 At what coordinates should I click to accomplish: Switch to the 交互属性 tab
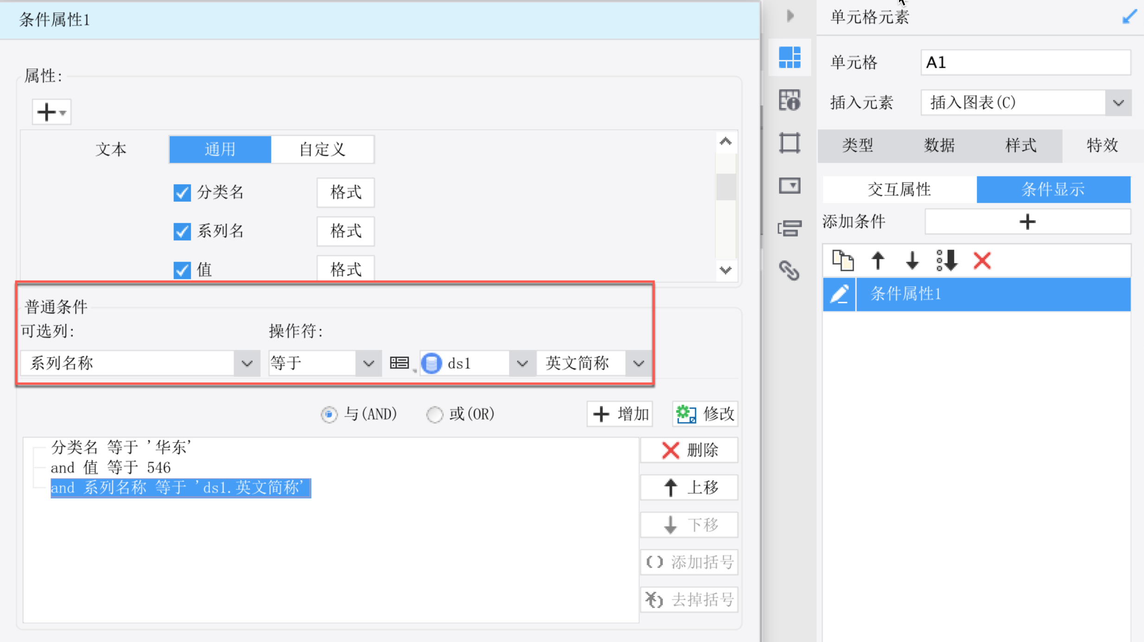899,189
